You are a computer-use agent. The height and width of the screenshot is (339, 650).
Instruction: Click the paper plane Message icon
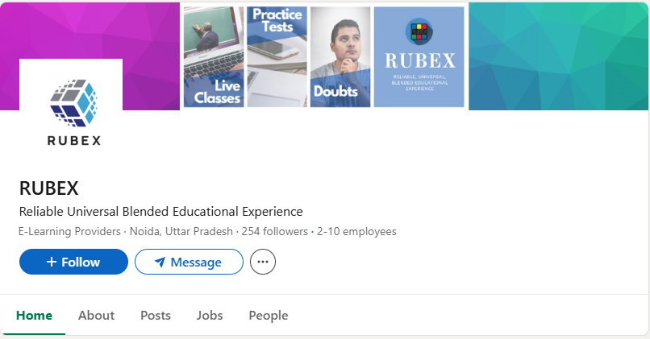point(160,262)
